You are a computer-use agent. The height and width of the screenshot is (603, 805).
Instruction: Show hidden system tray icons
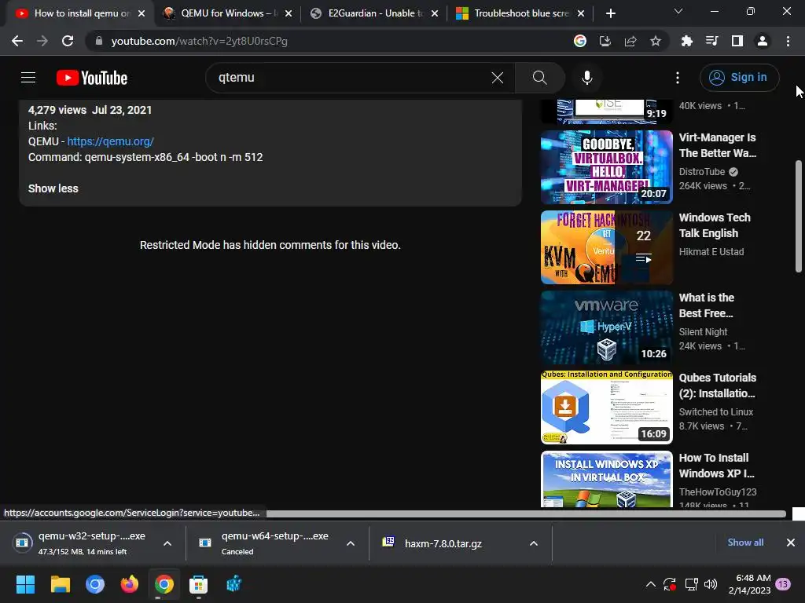coord(650,584)
